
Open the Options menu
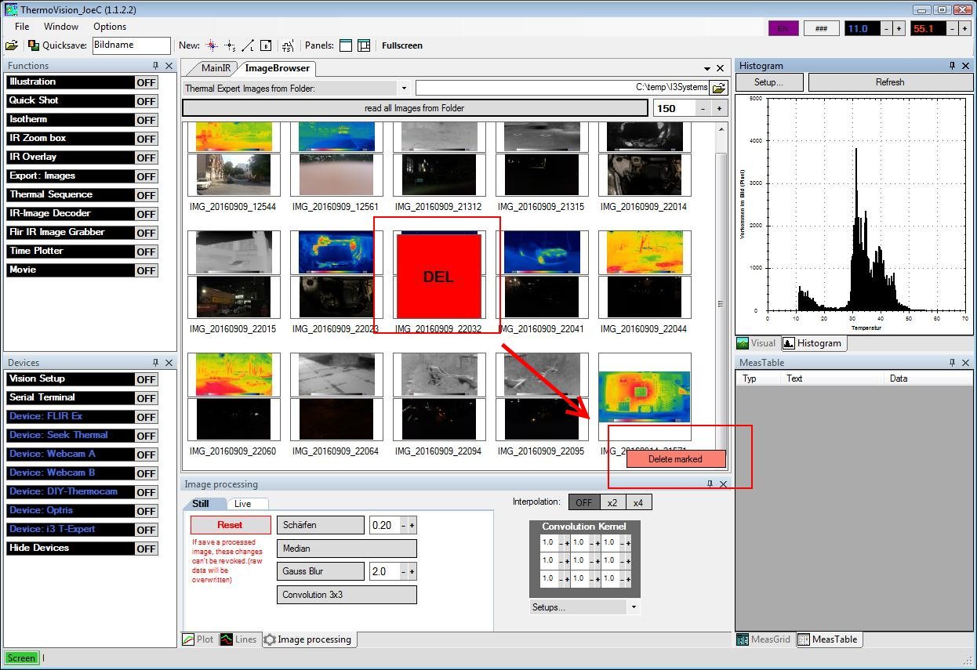(110, 27)
